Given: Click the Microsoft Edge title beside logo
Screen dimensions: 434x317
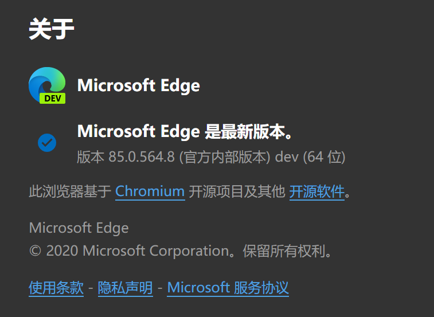Looking at the screenshot, I should click(x=138, y=86).
